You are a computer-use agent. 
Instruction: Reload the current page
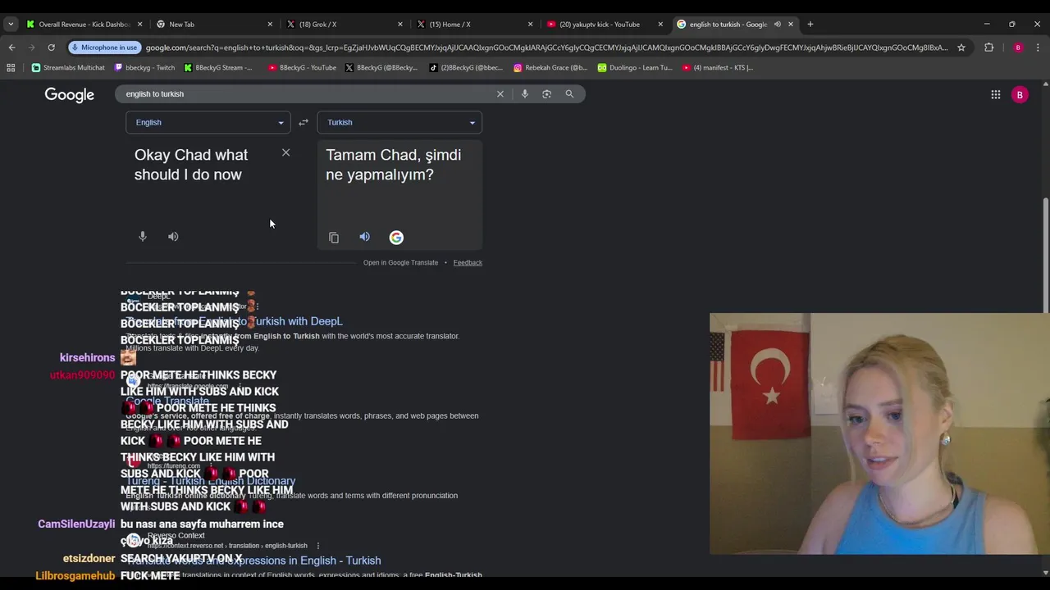(51, 48)
